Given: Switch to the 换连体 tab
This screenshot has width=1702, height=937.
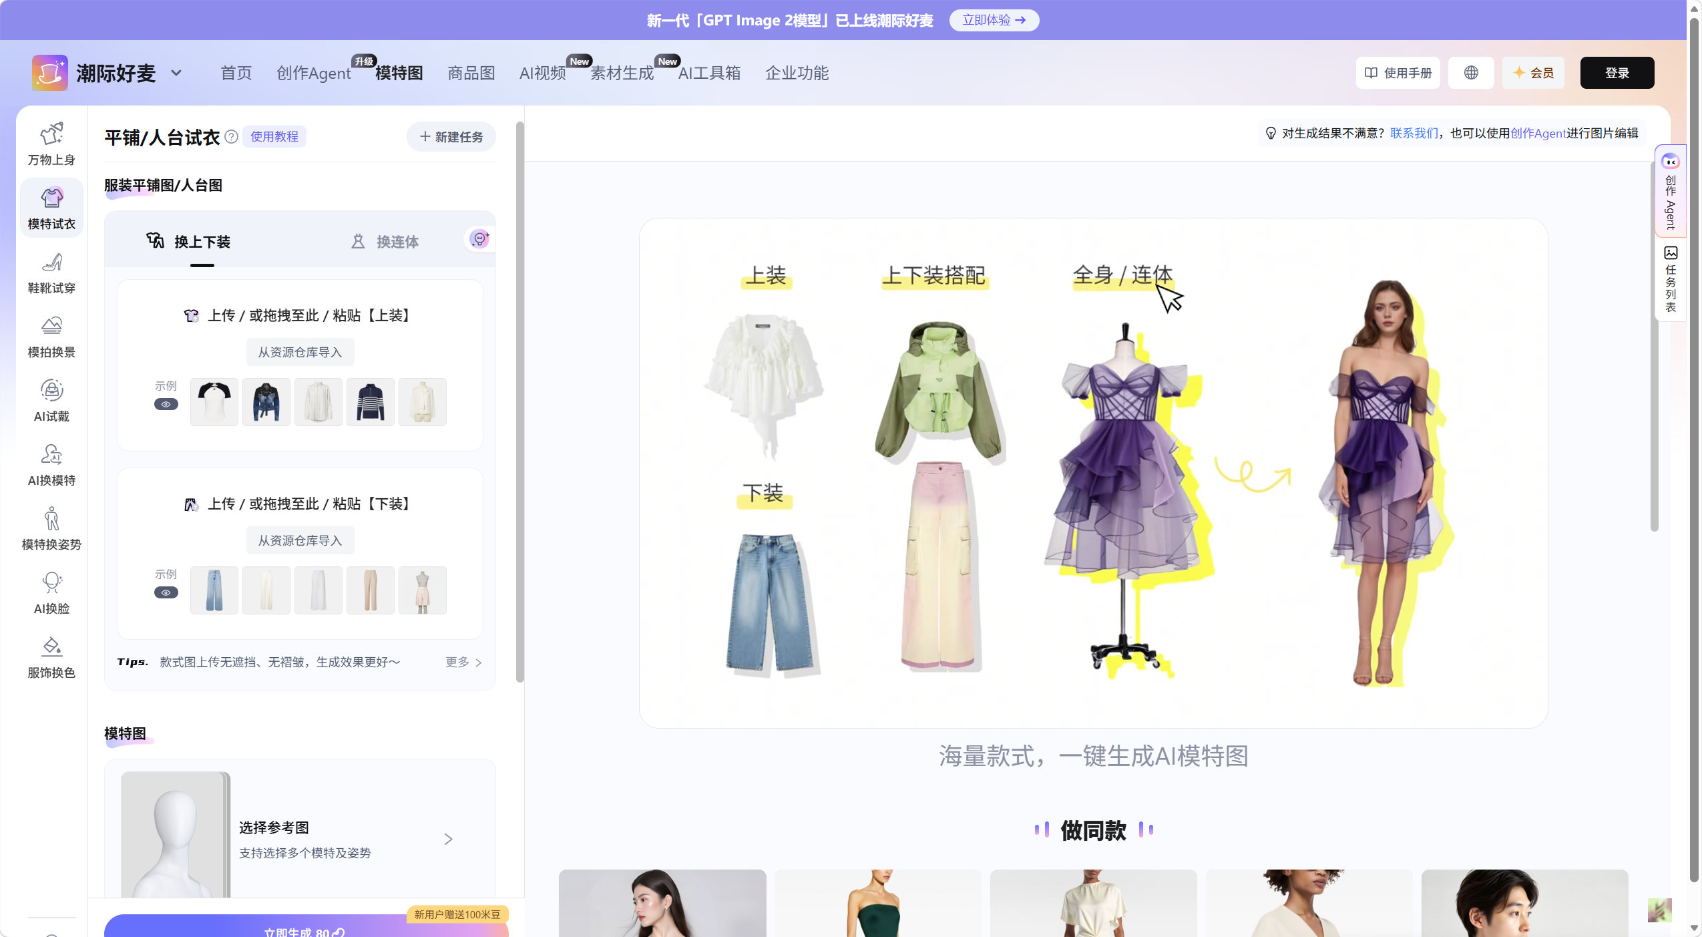Looking at the screenshot, I should pyautogui.click(x=385, y=241).
